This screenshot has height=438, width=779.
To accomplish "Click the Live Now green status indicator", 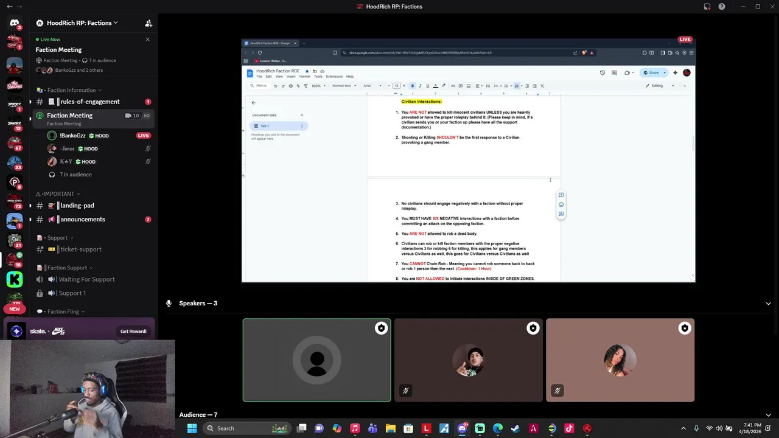I will 38,40.
